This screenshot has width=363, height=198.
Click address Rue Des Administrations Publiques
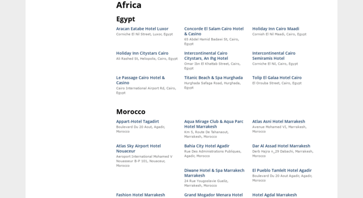(213, 154)
